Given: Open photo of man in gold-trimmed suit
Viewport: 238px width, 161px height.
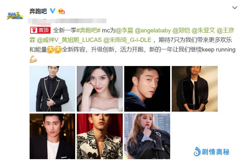Looking at the screenshot, I should click(52, 89).
